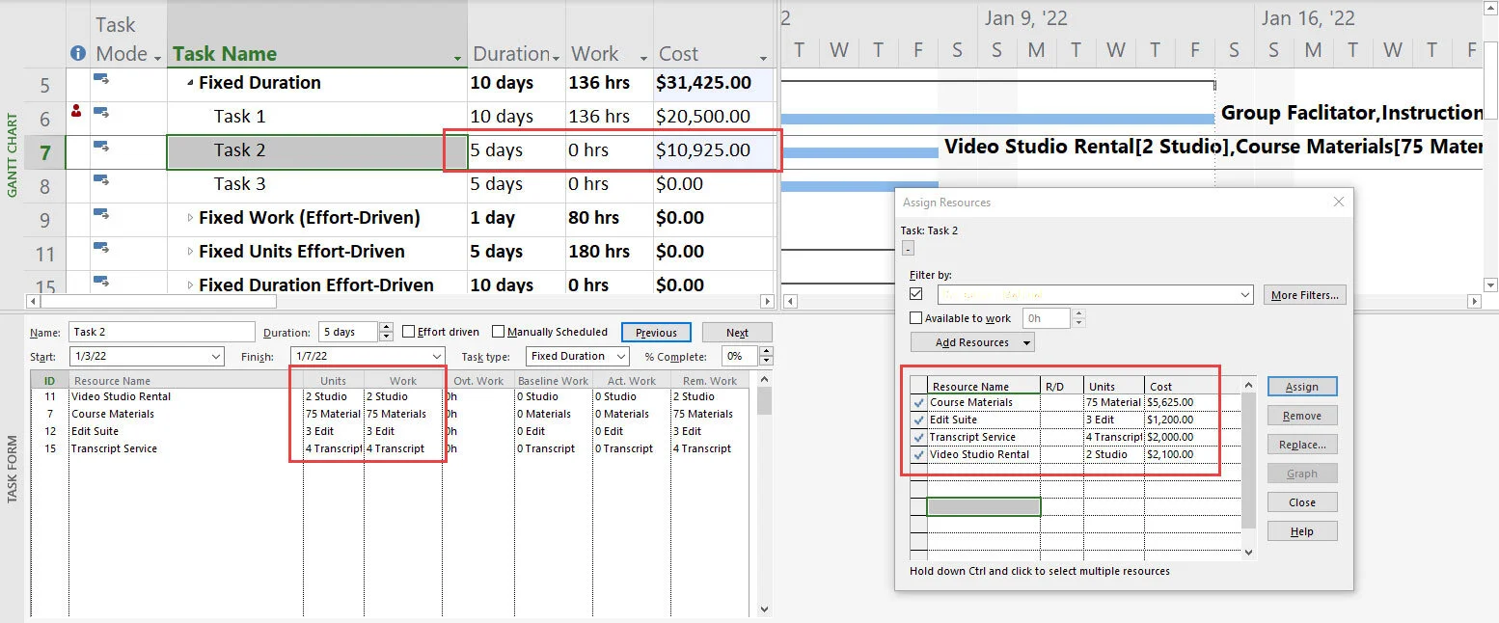Click the Available to work hours spinner

(x=1078, y=318)
